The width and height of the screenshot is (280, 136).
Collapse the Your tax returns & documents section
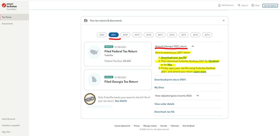point(224,20)
